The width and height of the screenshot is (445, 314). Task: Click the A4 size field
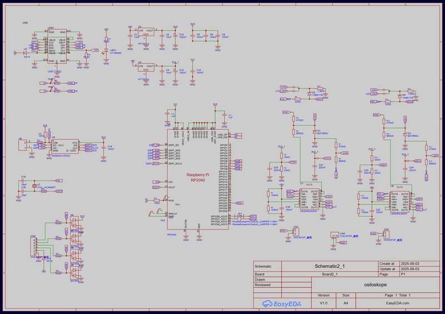point(345,303)
